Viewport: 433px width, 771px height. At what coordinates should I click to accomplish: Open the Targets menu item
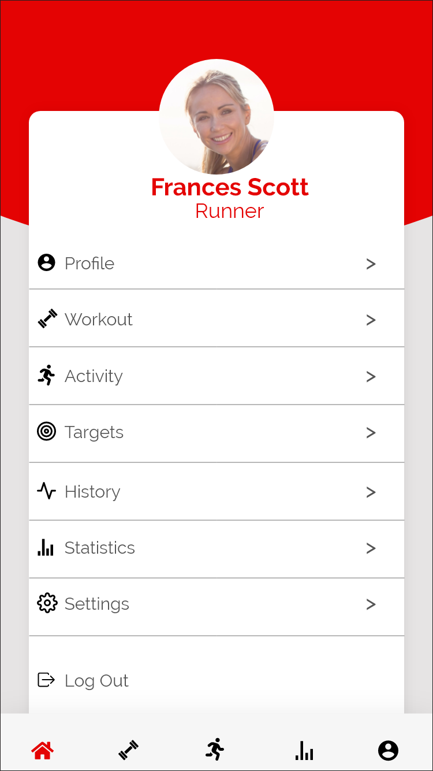click(x=94, y=432)
